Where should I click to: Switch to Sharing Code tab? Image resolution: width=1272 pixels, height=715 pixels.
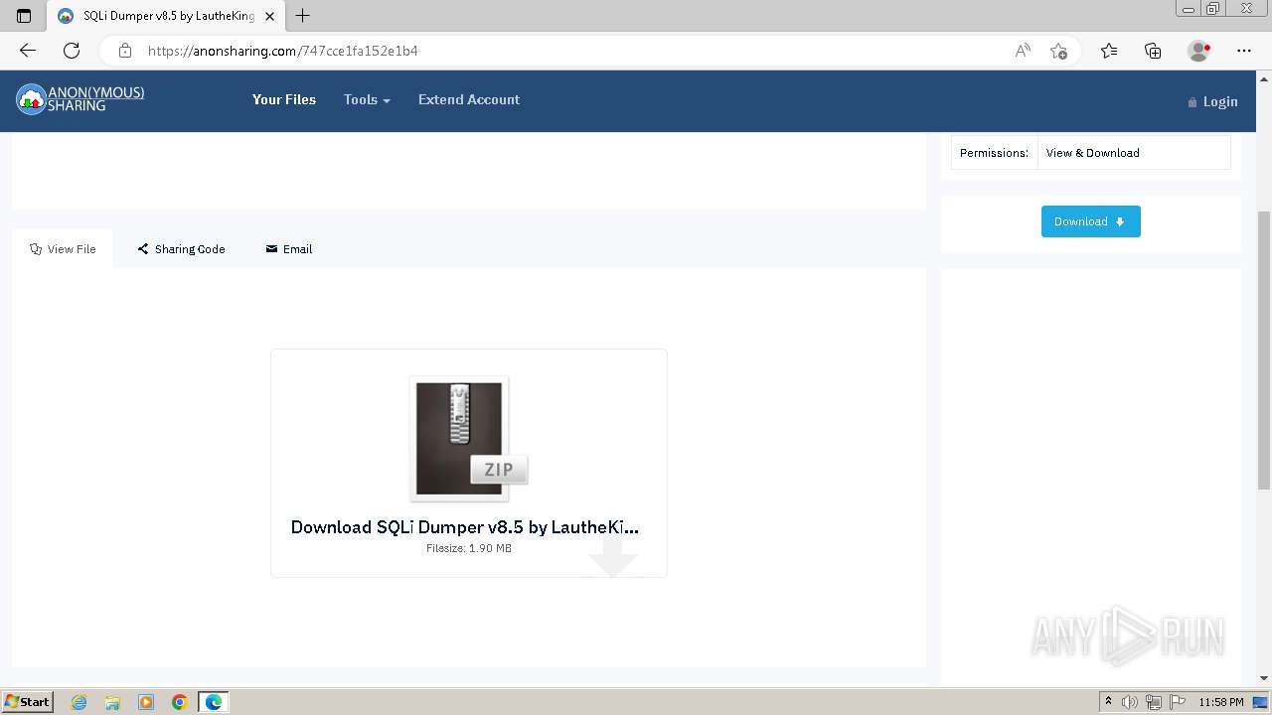click(181, 249)
